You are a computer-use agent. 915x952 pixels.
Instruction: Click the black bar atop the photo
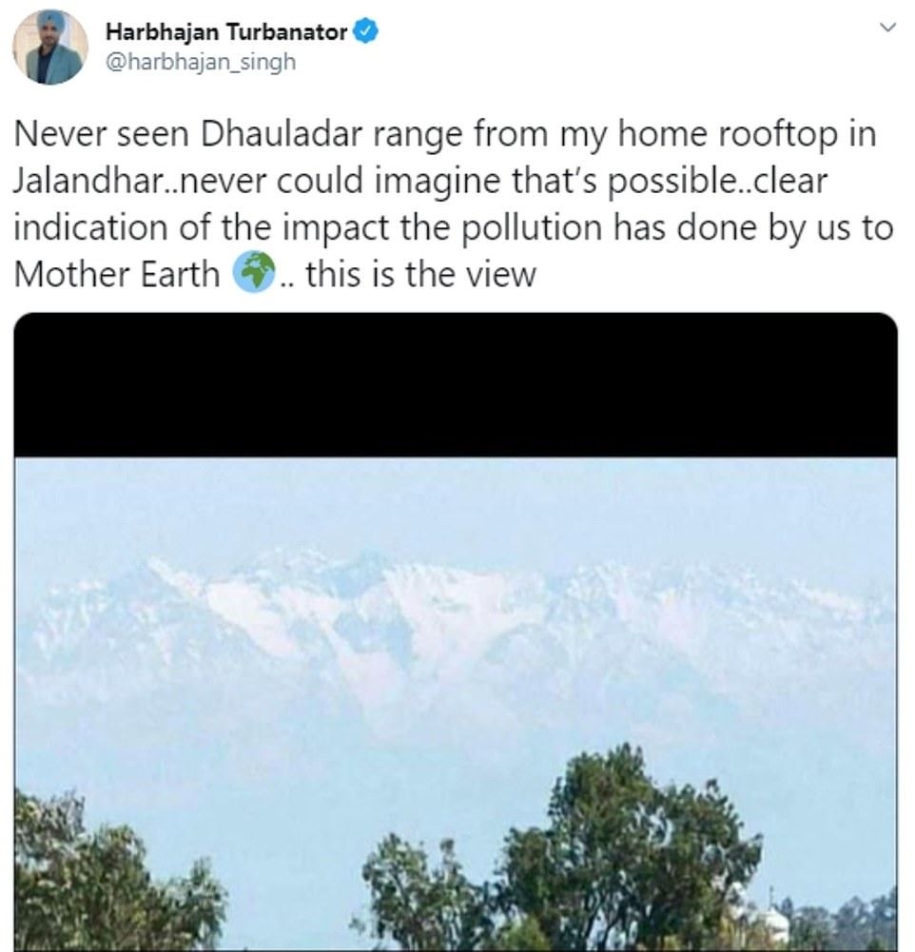(457, 386)
